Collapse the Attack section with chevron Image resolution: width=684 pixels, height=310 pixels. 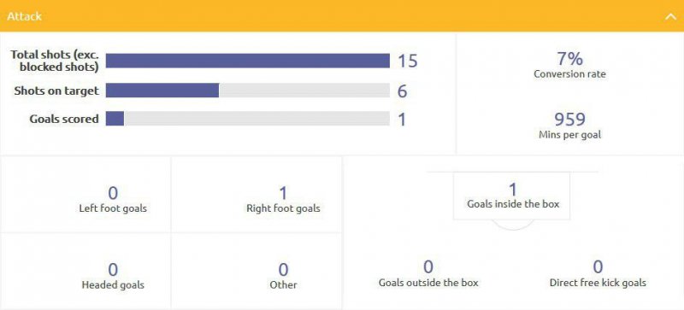[x=670, y=17]
